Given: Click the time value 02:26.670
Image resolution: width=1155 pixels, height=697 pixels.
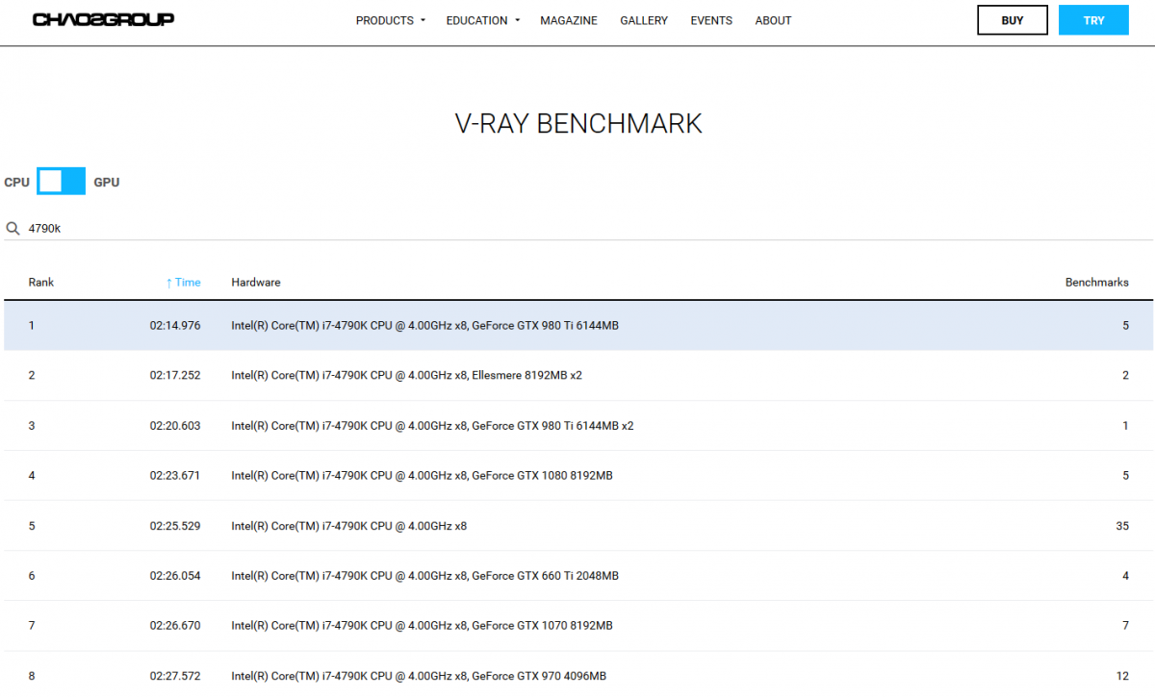Looking at the screenshot, I should 175,626.
